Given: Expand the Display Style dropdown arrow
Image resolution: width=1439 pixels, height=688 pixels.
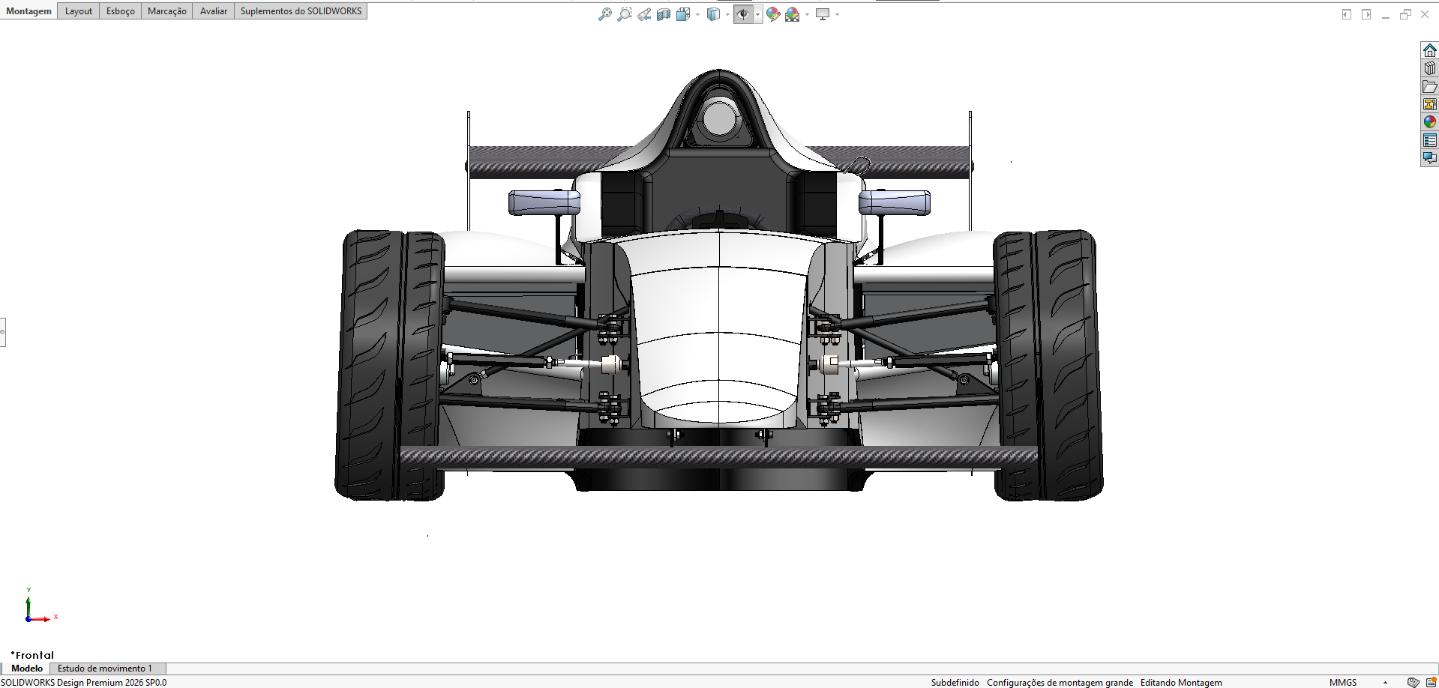Looking at the screenshot, I should pyautogui.click(x=727, y=14).
